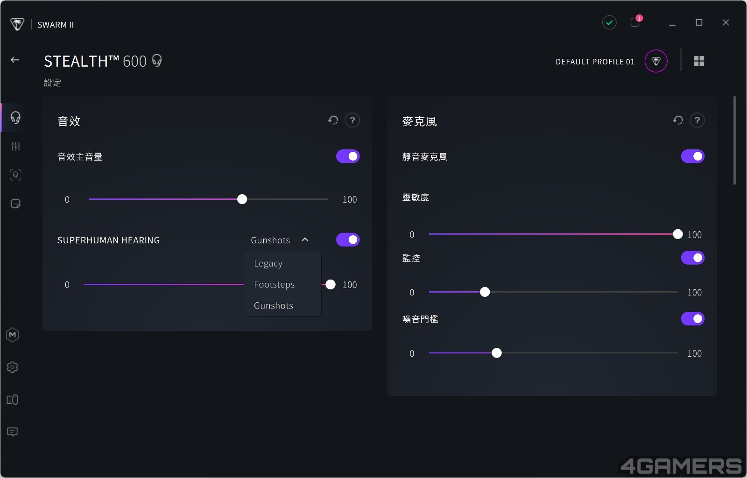Open the settings gear in sidebar
The width and height of the screenshot is (747, 478).
click(x=13, y=367)
